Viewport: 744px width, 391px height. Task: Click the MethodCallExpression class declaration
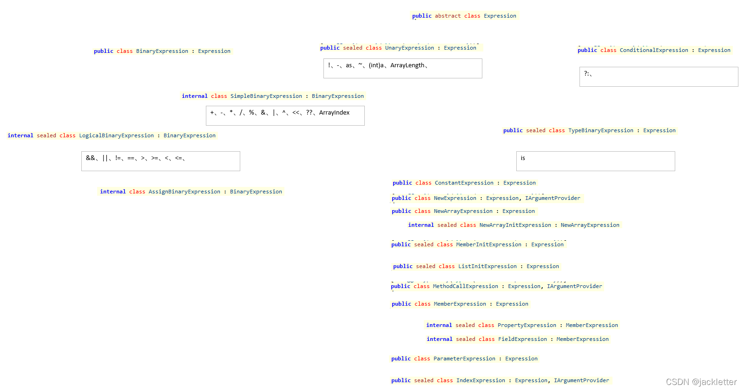coord(496,286)
